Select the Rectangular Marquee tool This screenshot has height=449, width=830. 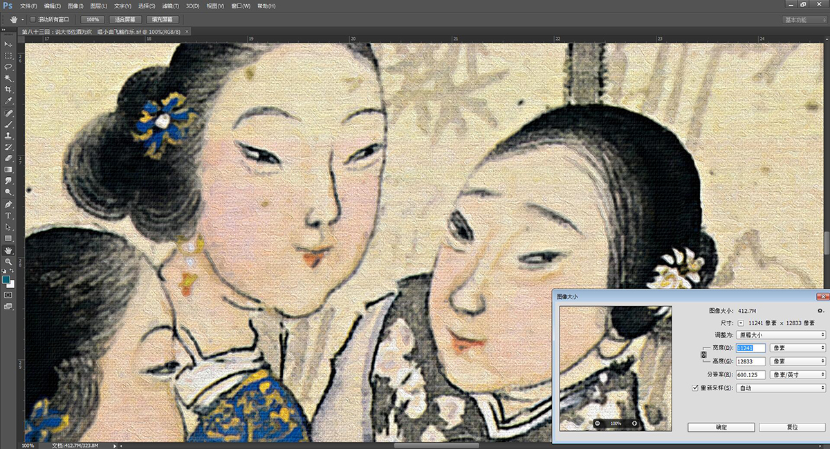point(8,55)
